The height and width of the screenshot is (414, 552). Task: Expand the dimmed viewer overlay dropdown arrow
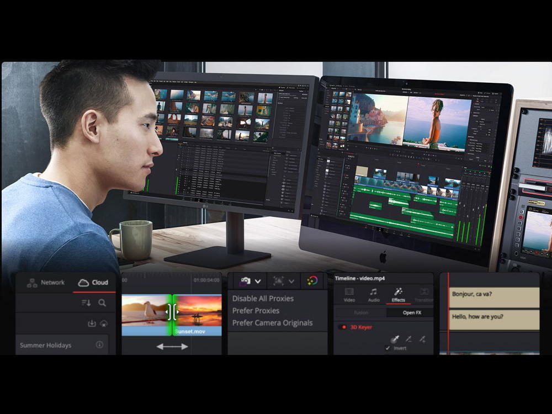coord(291,282)
